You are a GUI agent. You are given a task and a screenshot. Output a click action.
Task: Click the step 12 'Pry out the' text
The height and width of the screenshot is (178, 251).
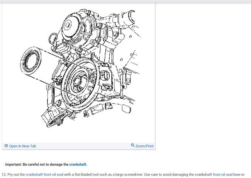(16, 175)
